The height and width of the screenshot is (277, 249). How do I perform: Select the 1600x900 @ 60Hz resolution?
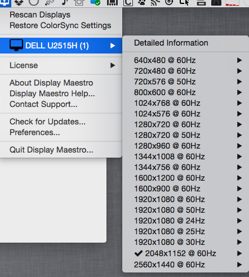tap(185, 189)
